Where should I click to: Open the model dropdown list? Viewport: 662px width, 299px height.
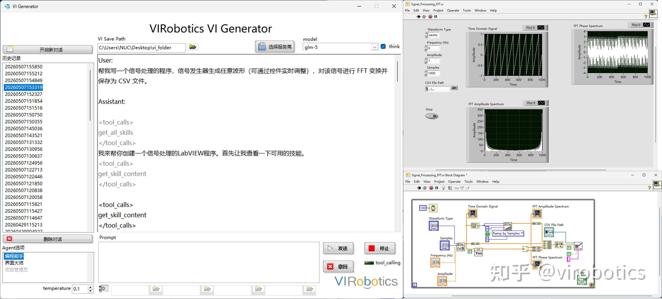374,47
